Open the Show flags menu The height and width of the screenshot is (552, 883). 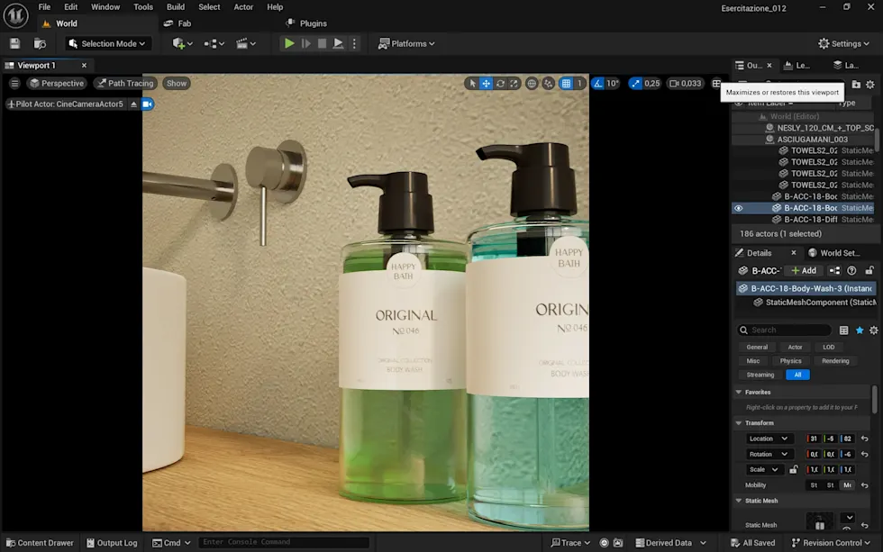[x=177, y=83]
